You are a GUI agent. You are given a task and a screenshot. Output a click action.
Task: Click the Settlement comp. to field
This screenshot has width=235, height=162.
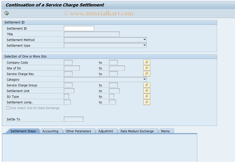point(112,102)
